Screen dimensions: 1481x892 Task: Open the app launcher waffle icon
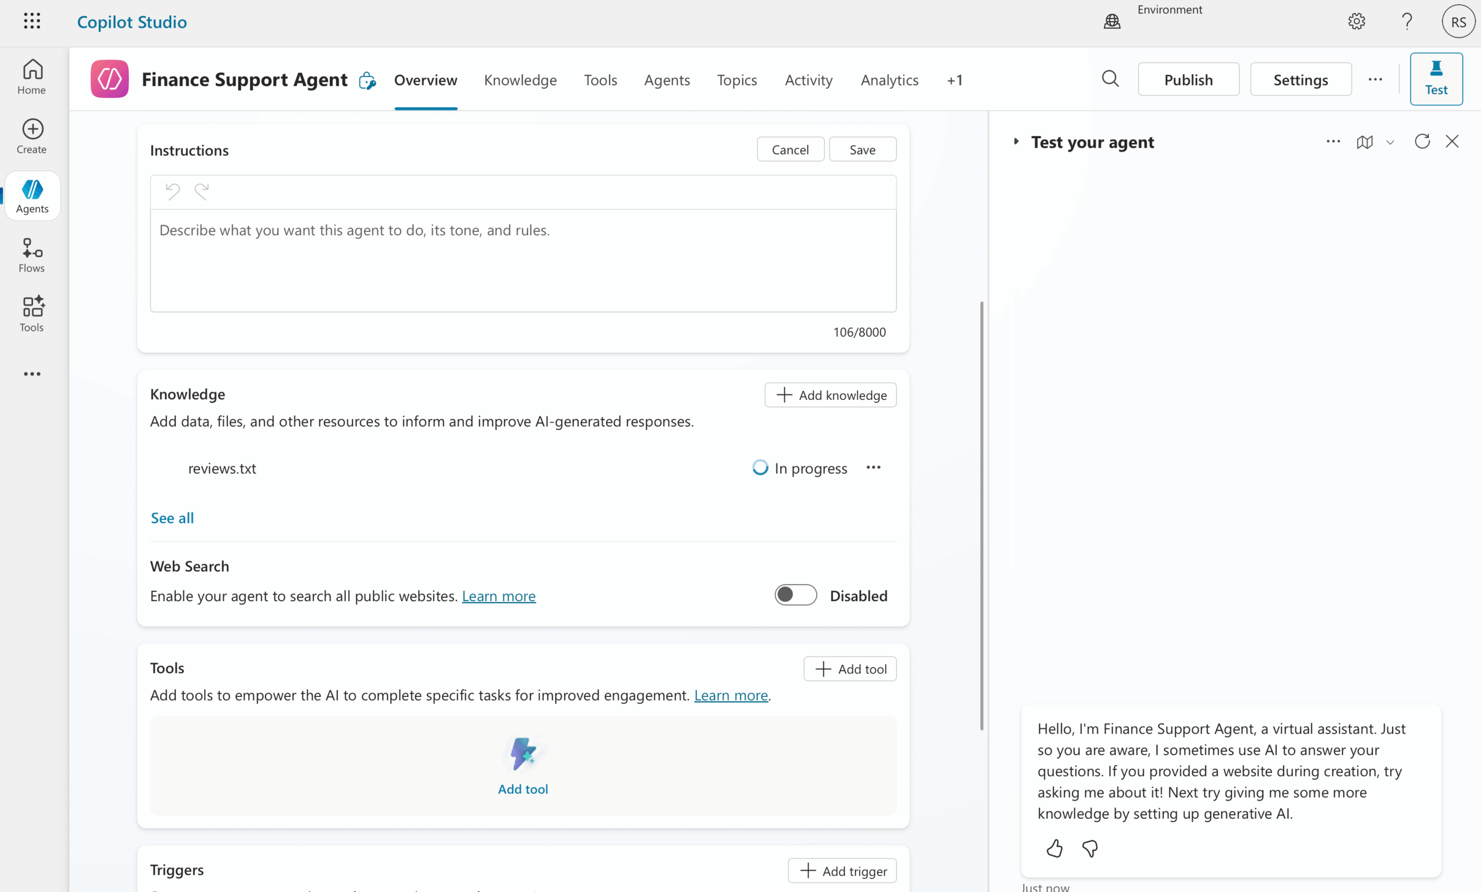[x=32, y=21]
